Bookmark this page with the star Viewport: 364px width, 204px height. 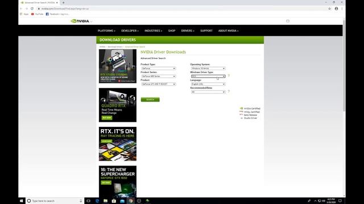(329, 9)
